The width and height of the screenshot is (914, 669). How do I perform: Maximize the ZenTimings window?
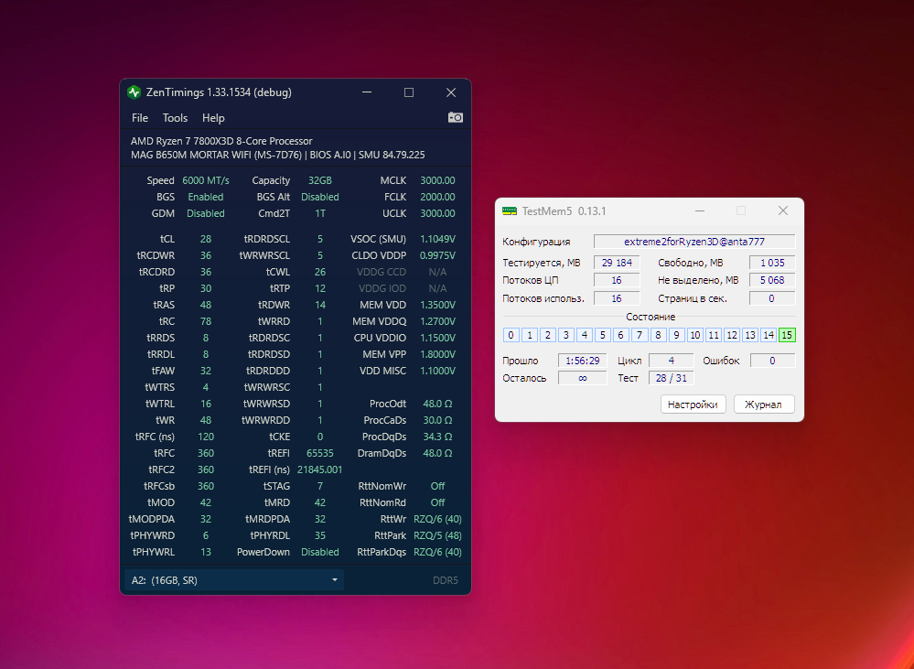point(409,92)
